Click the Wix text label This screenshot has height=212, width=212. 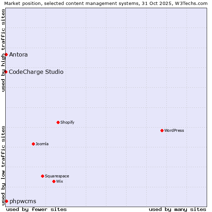pyautogui.click(x=59, y=181)
